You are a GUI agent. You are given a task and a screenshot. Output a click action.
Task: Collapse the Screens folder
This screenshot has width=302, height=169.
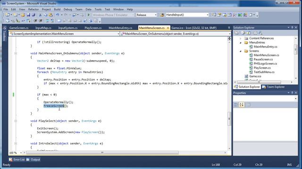coord(241,51)
